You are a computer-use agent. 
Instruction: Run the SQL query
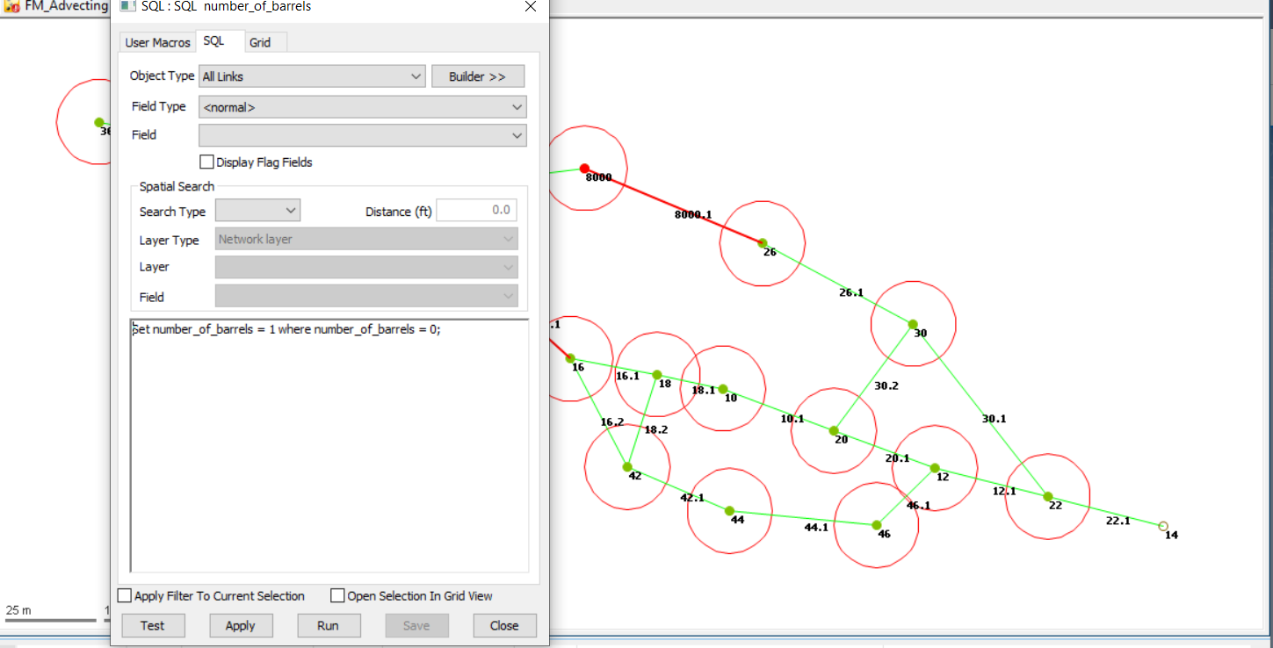coord(329,625)
